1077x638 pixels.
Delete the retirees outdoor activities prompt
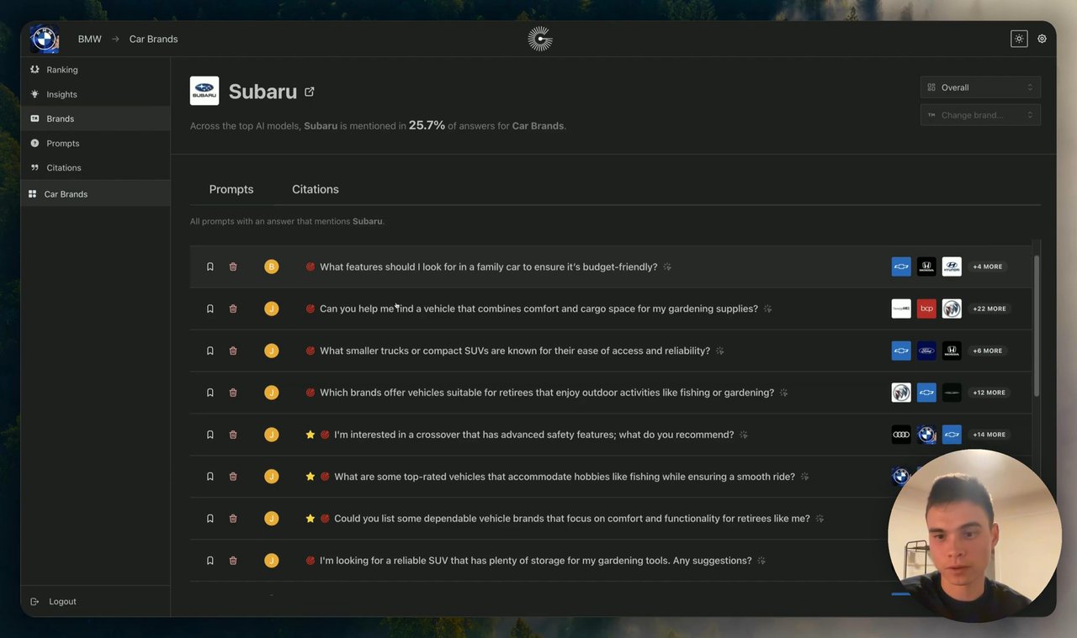233,393
